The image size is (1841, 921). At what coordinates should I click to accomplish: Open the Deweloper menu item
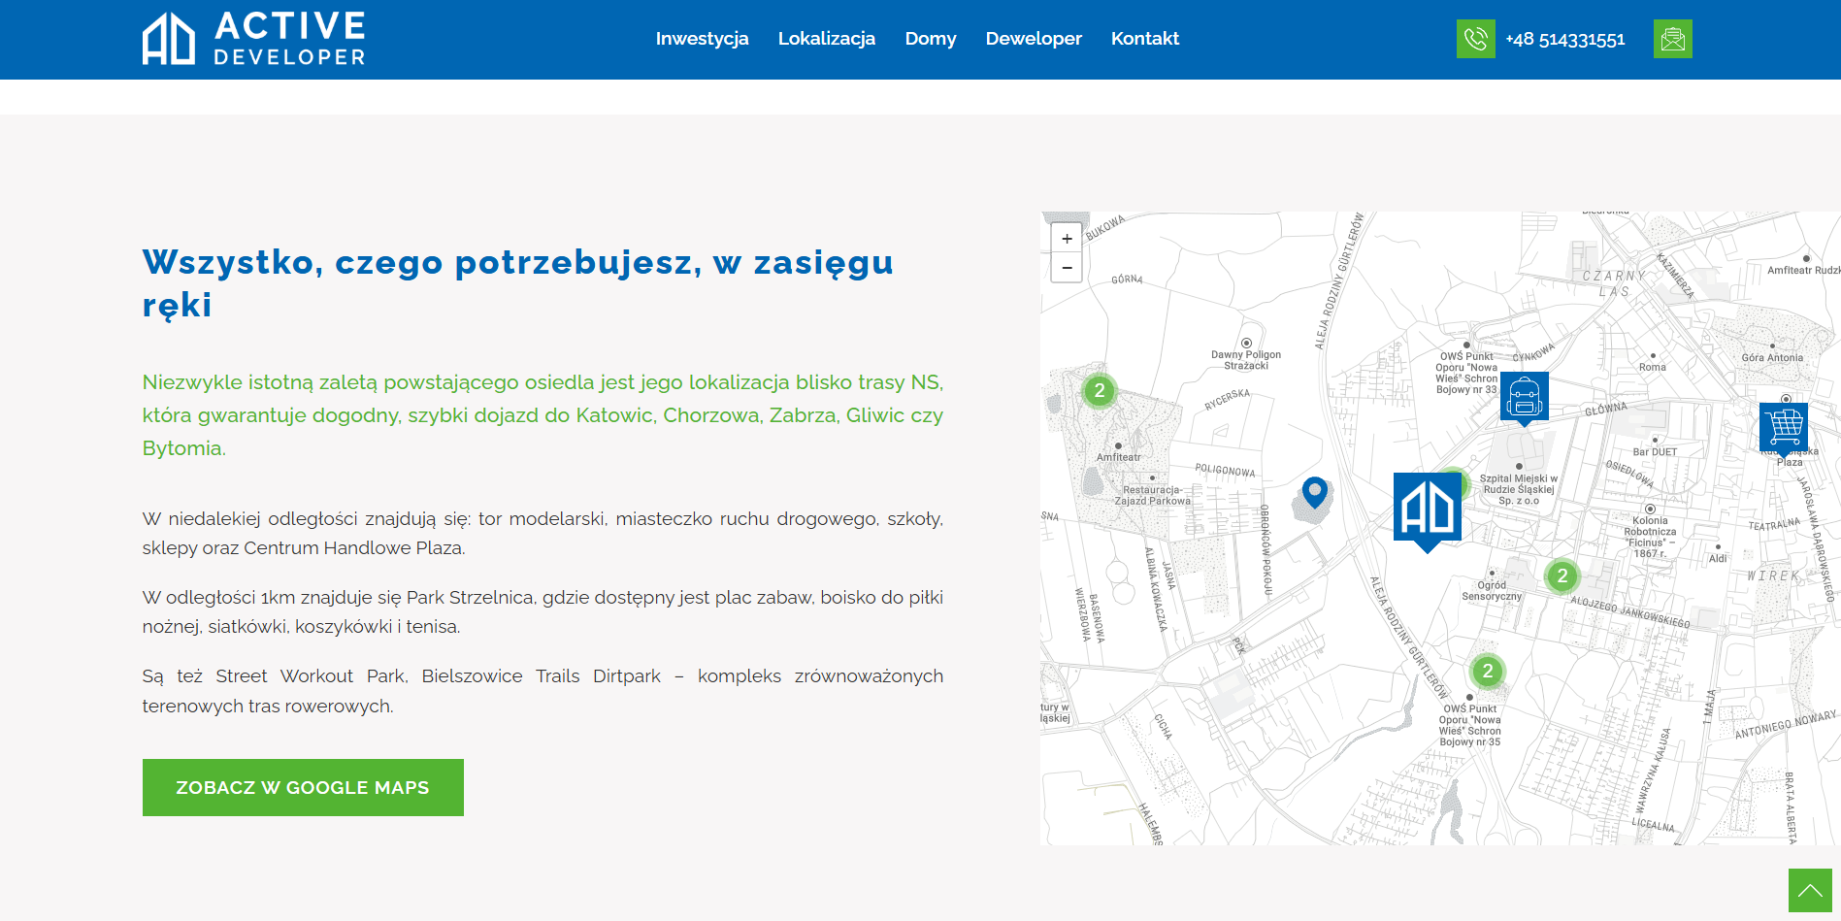click(1034, 39)
